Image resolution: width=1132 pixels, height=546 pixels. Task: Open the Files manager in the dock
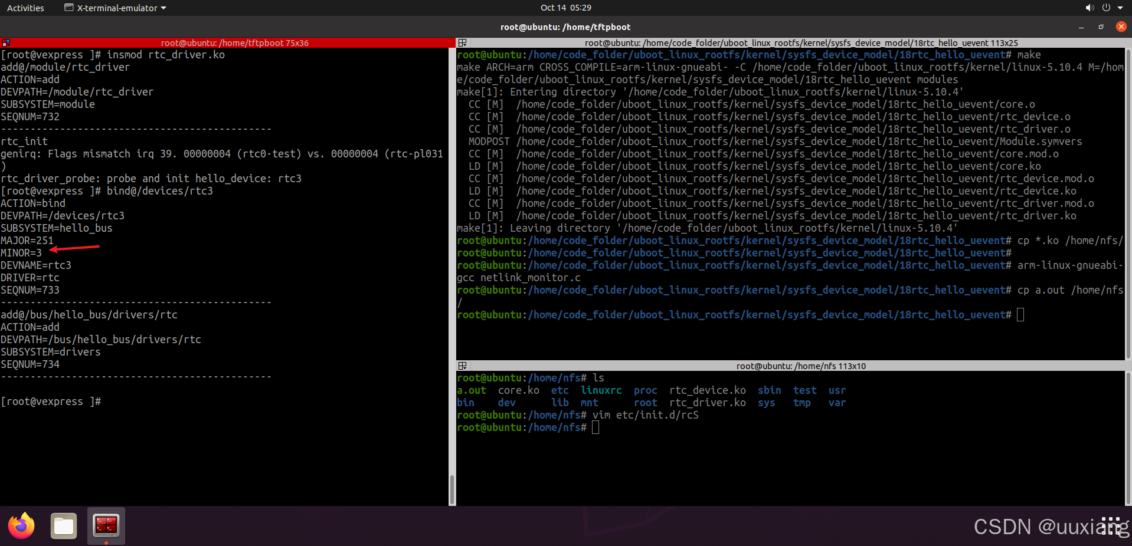(x=64, y=526)
